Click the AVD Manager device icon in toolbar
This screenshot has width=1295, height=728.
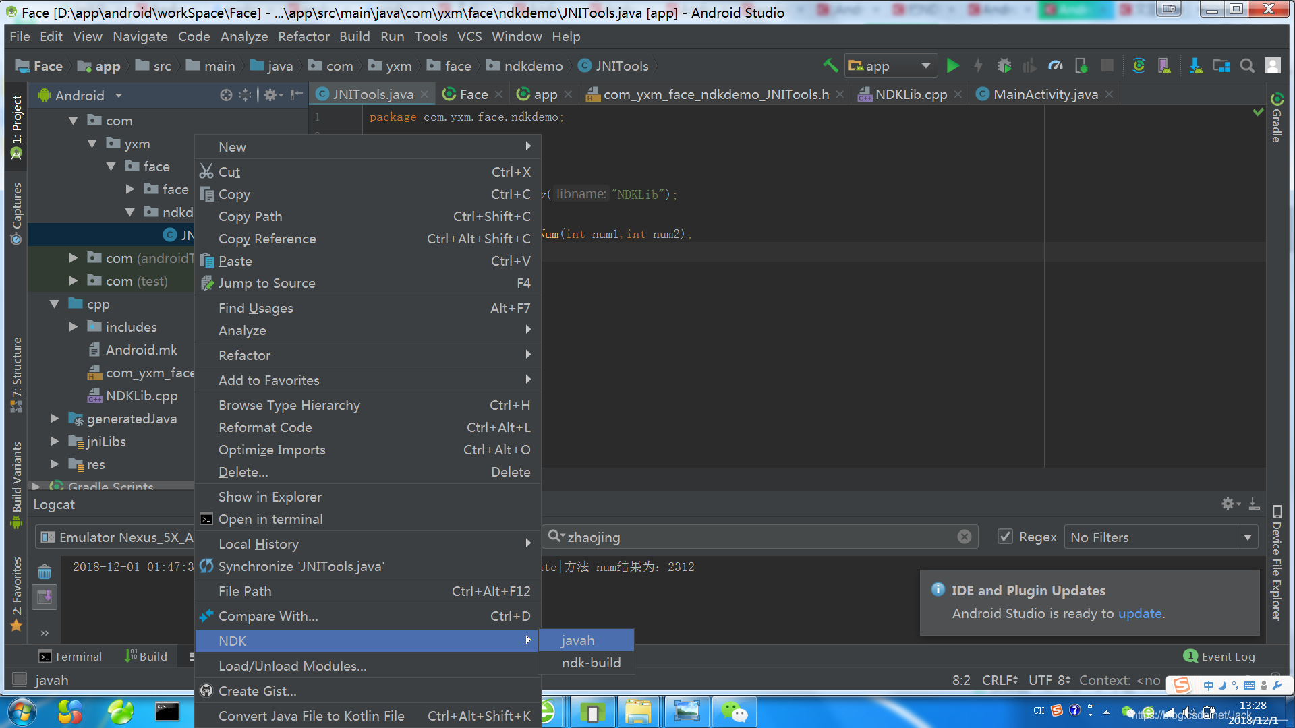tap(1163, 67)
